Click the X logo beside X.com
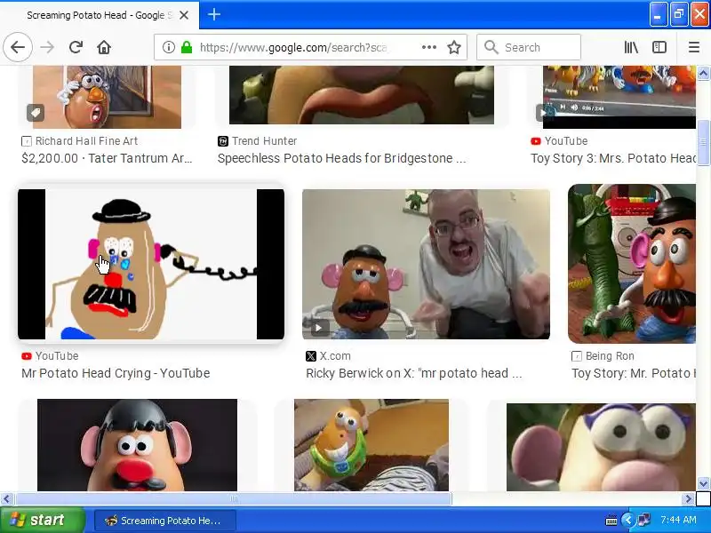711x533 pixels. point(310,356)
